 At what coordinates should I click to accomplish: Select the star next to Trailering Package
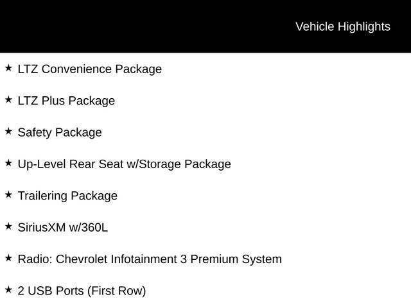8,194
